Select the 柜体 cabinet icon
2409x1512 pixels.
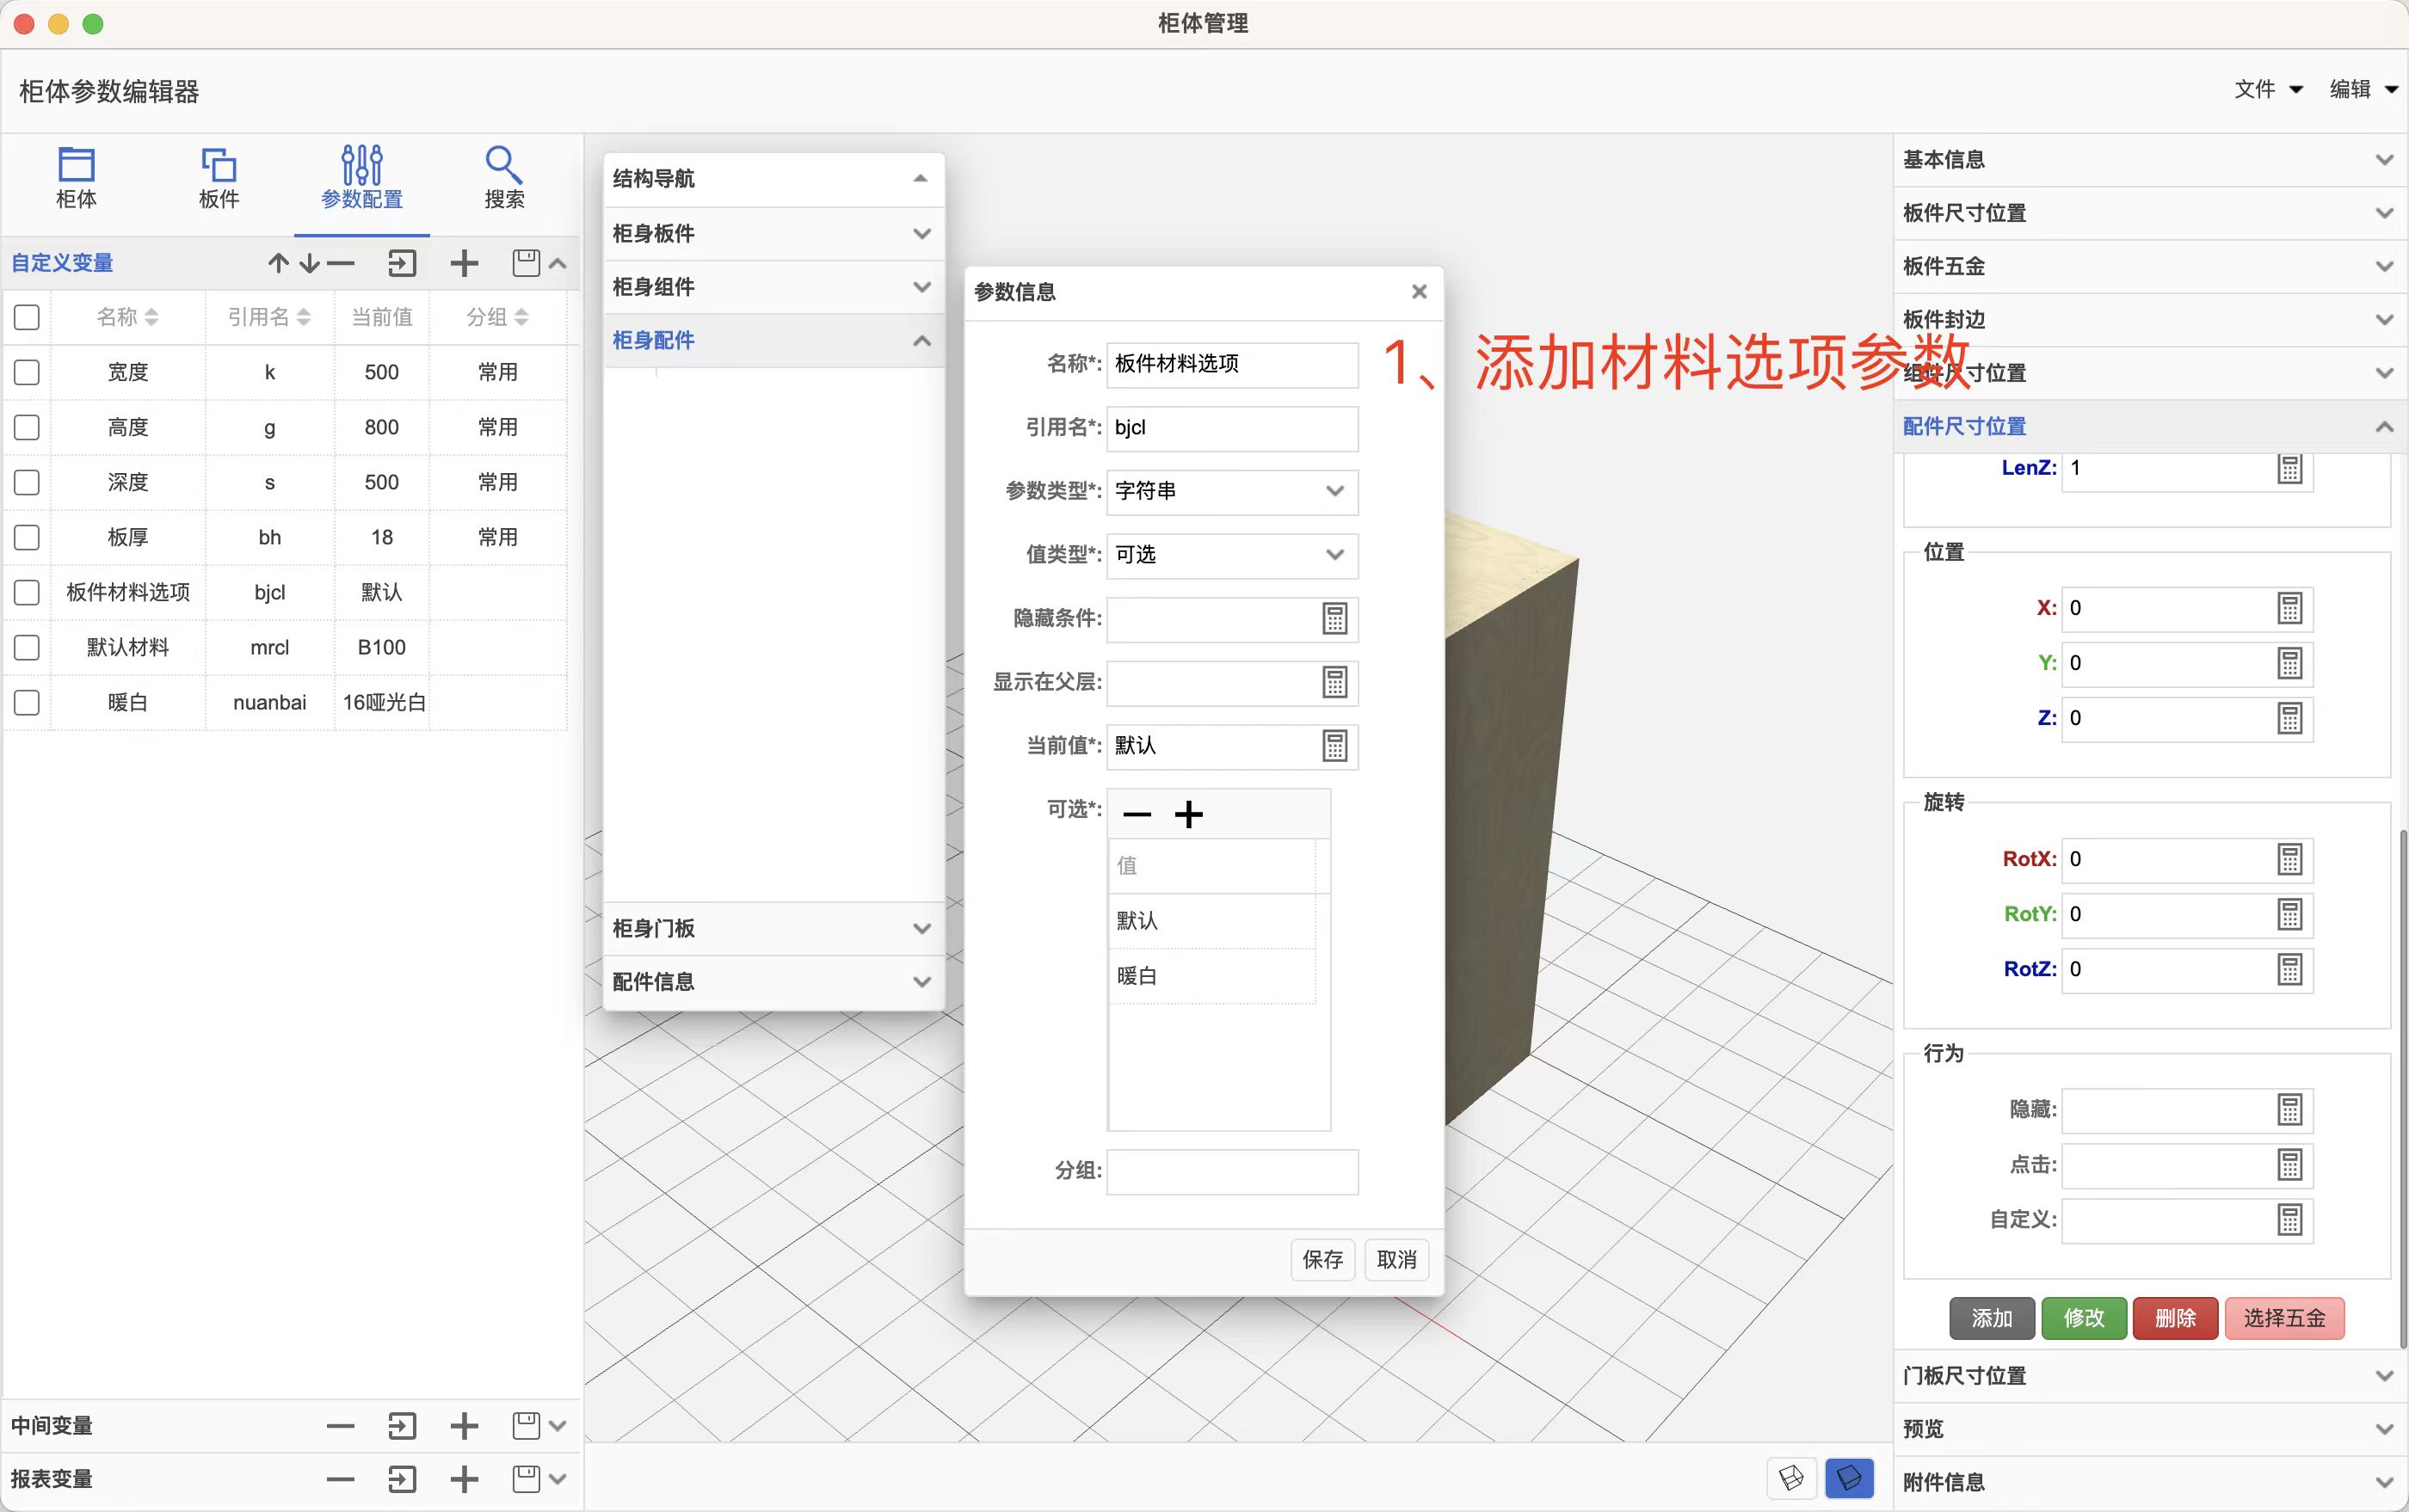(x=77, y=178)
